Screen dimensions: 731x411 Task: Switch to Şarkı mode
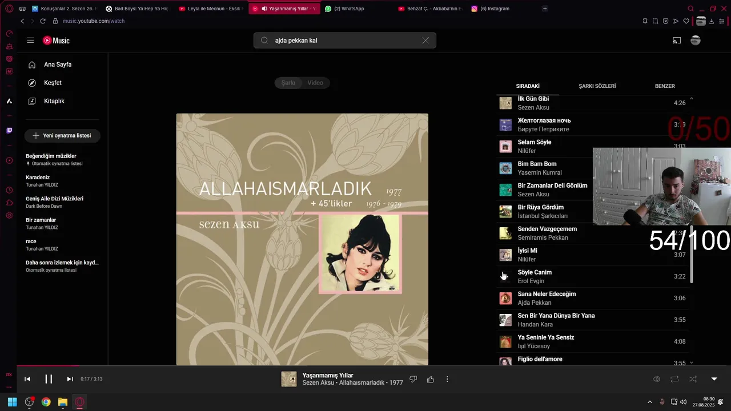pos(288,83)
